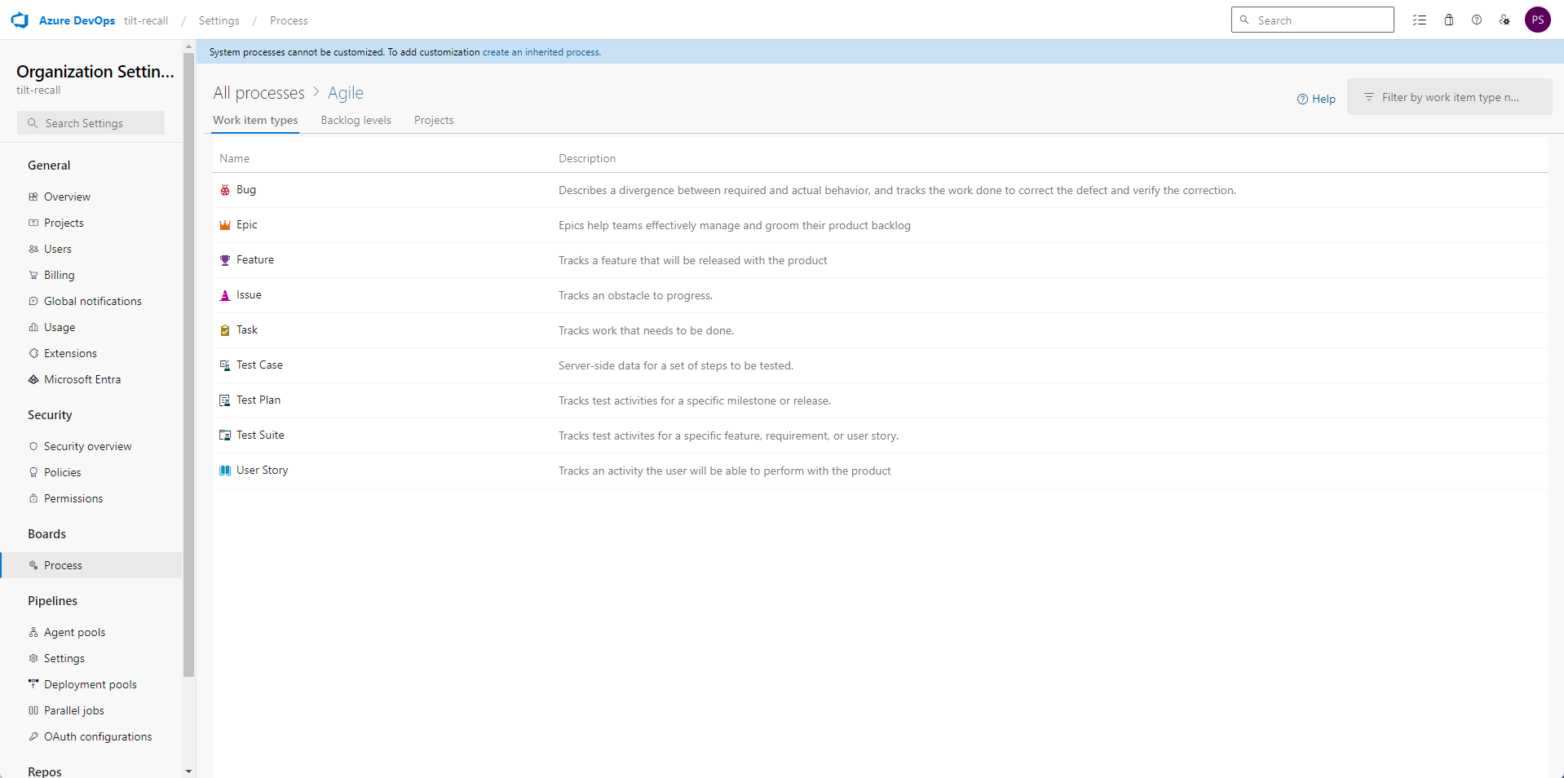
Task: Navigate back via All processes breadcrumb
Action: (258, 93)
